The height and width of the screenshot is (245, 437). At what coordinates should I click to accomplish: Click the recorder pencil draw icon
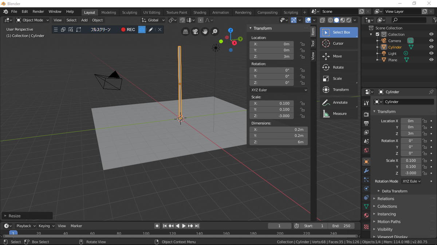tap(151, 29)
